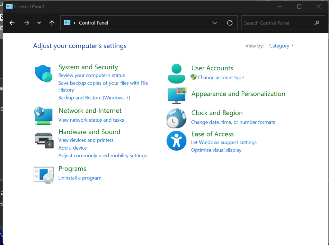
Task: Click the Control Panel icon in address bar
Action: coord(67,23)
